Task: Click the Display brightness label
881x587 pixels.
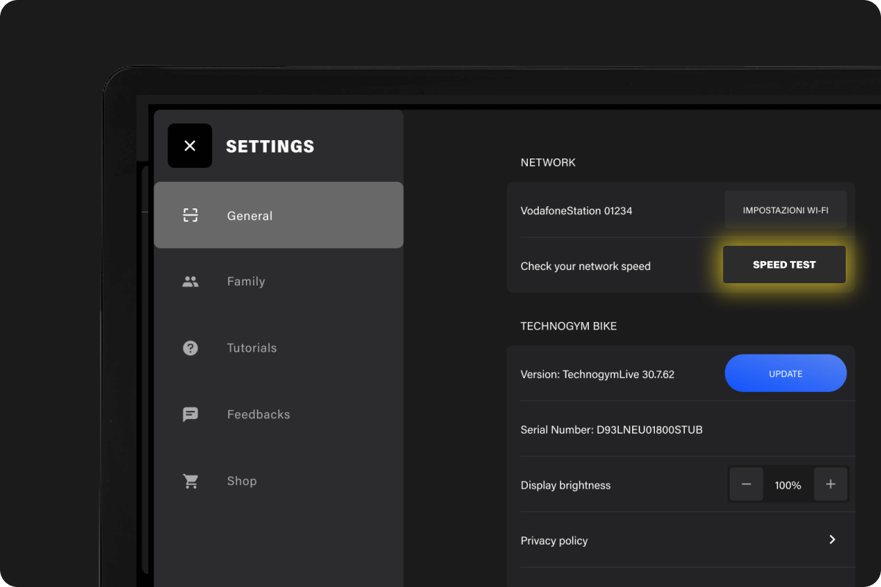Action: [x=565, y=485]
